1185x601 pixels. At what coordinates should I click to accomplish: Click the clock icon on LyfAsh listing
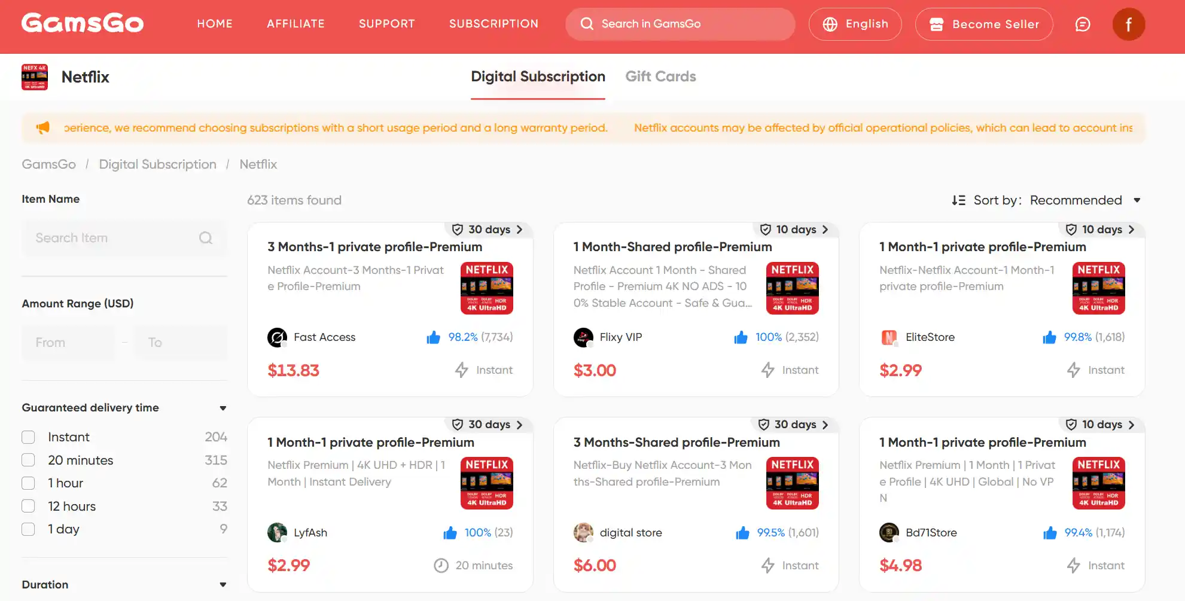441,566
